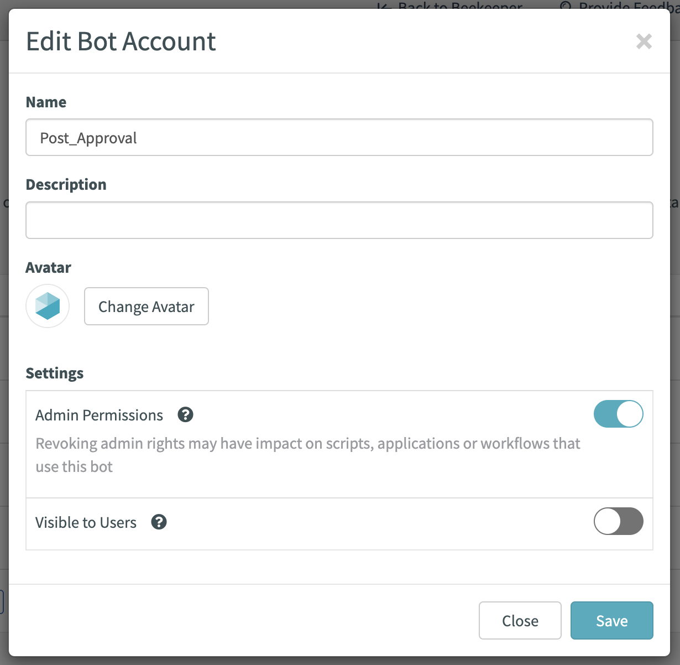Click the Close button in the footer
Image resolution: width=680 pixels, height=665 pixels.
click(520, 621)
